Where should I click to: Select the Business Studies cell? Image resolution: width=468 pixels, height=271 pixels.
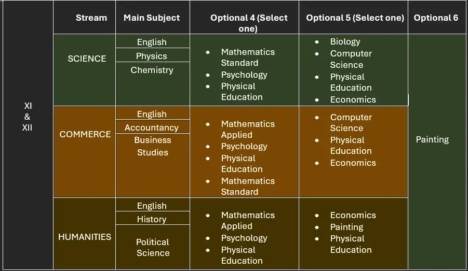pos(153,146)
